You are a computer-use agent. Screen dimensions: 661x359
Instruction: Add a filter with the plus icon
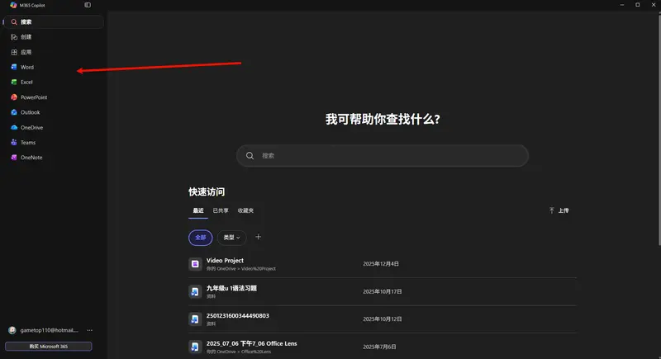pos(259,237)
